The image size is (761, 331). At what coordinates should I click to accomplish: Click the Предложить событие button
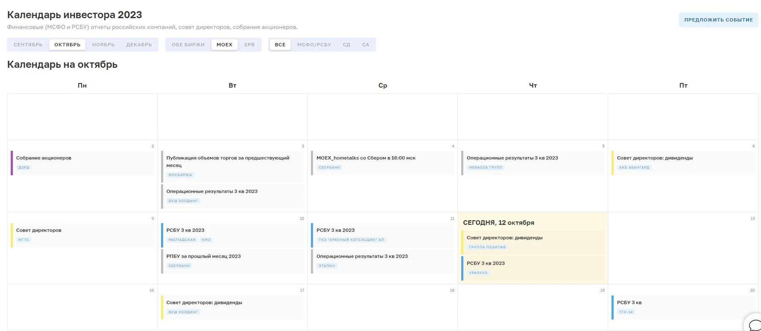tap(718, 20)
